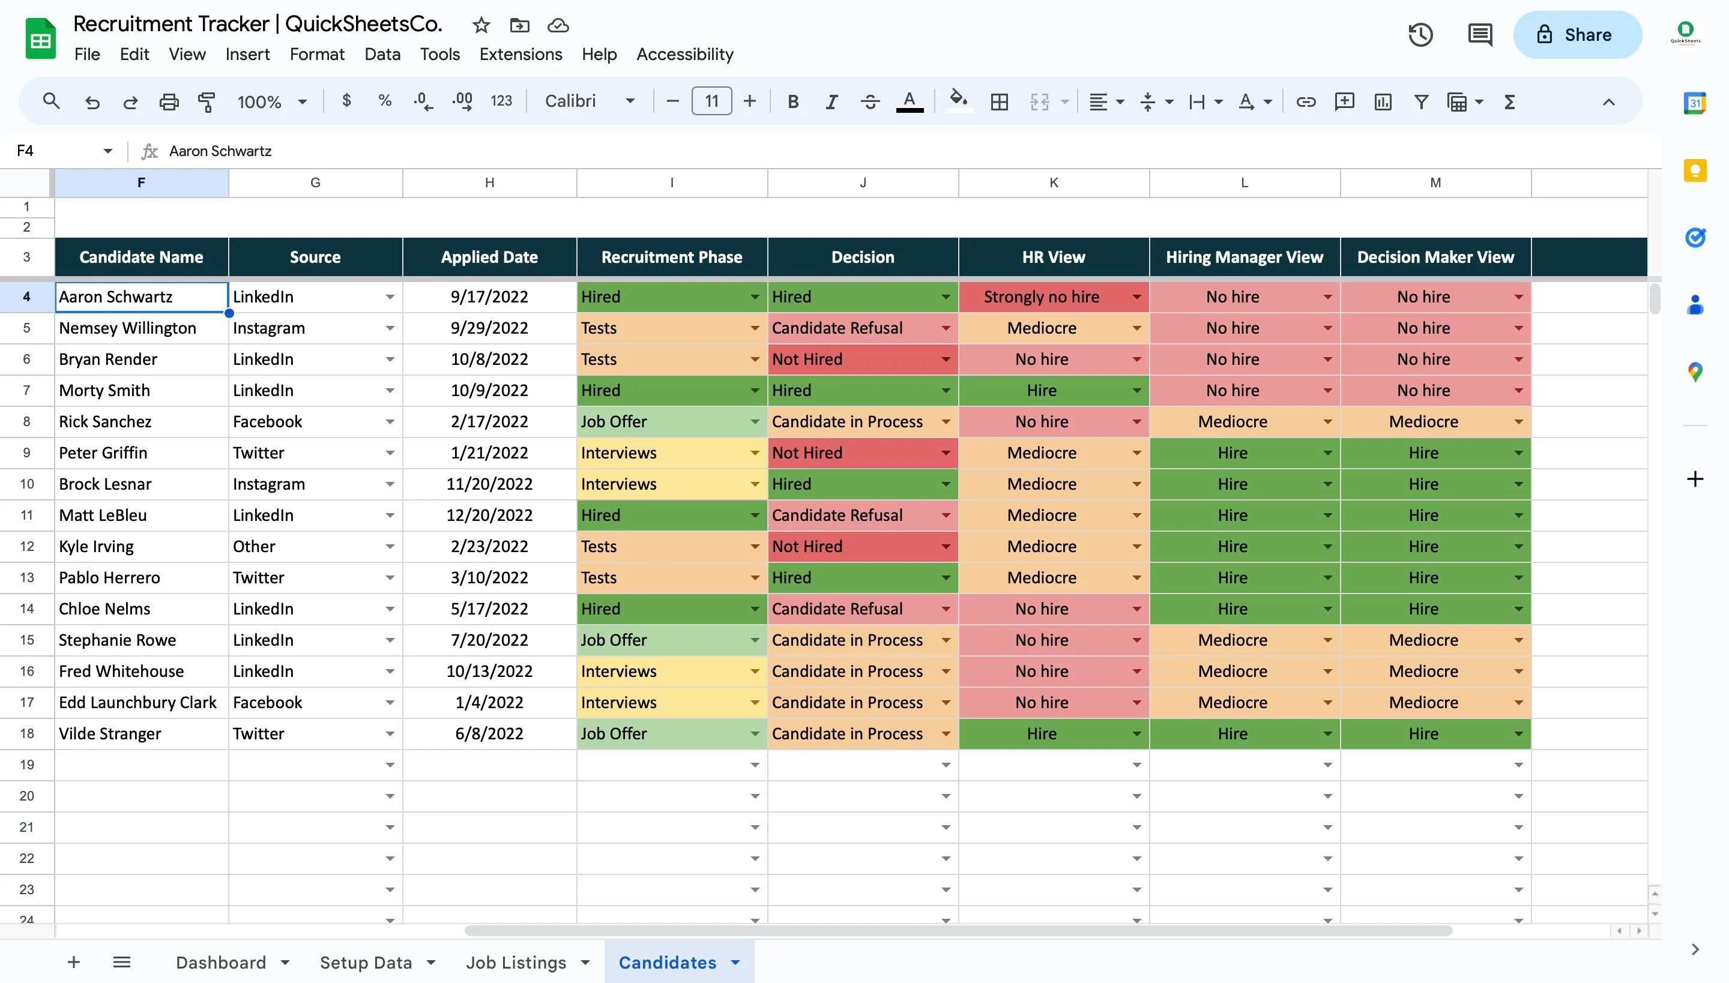Switch to the Dashboard tab

tap(221, 962)
